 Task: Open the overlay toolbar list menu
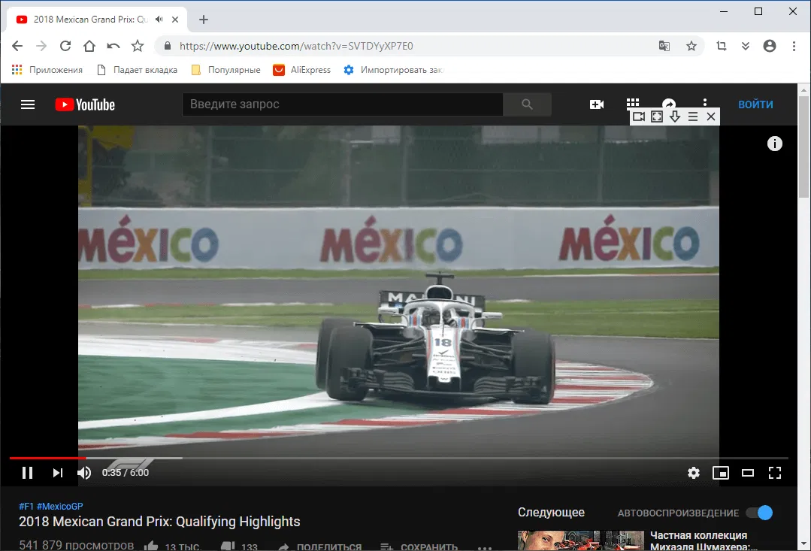(693, 117)
